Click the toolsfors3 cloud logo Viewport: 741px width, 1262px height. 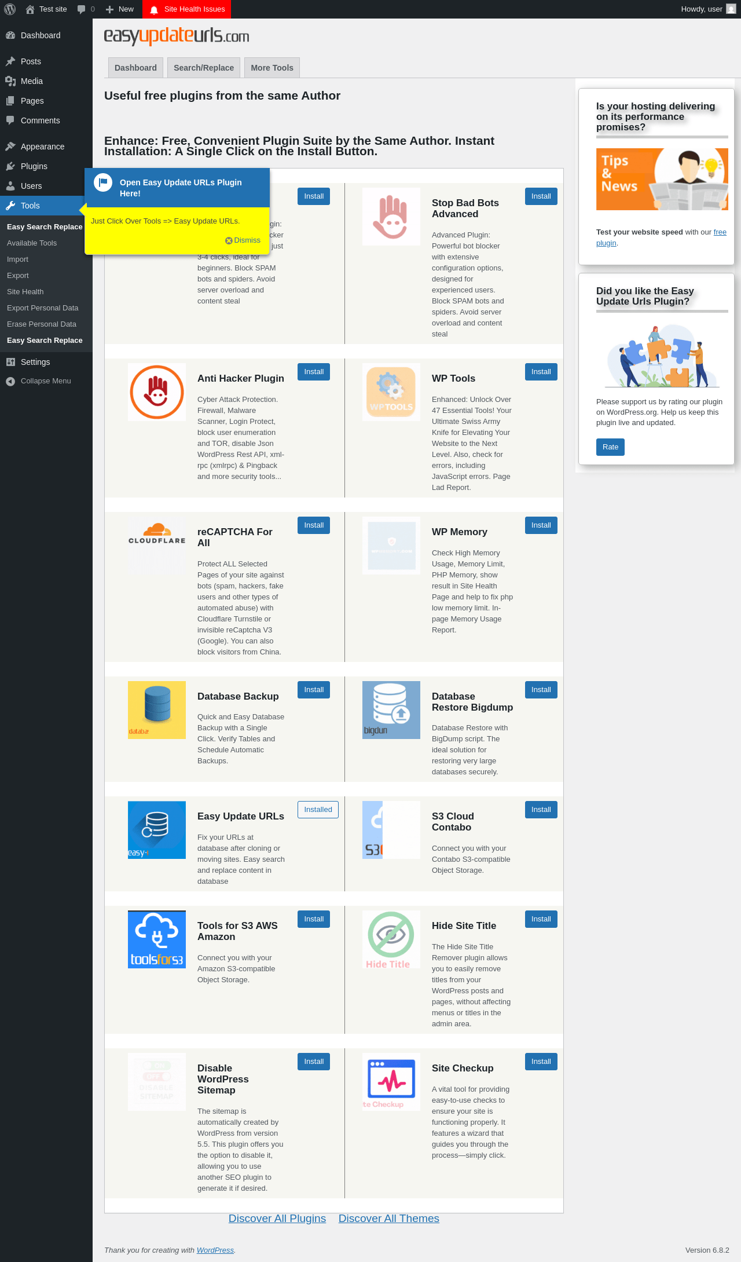point(157,939)
